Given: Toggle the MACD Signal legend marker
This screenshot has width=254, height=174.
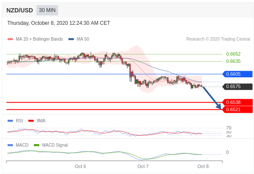Looking at the screenshot, I should pos(36,145).
